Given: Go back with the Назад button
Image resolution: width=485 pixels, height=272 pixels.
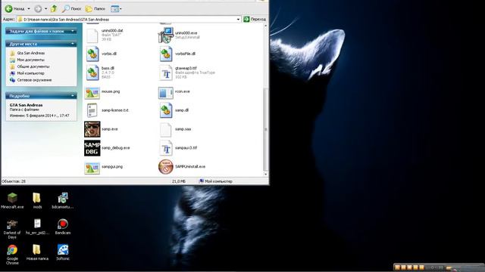Looking at the screenshot, I should click(x=15, y=8).
